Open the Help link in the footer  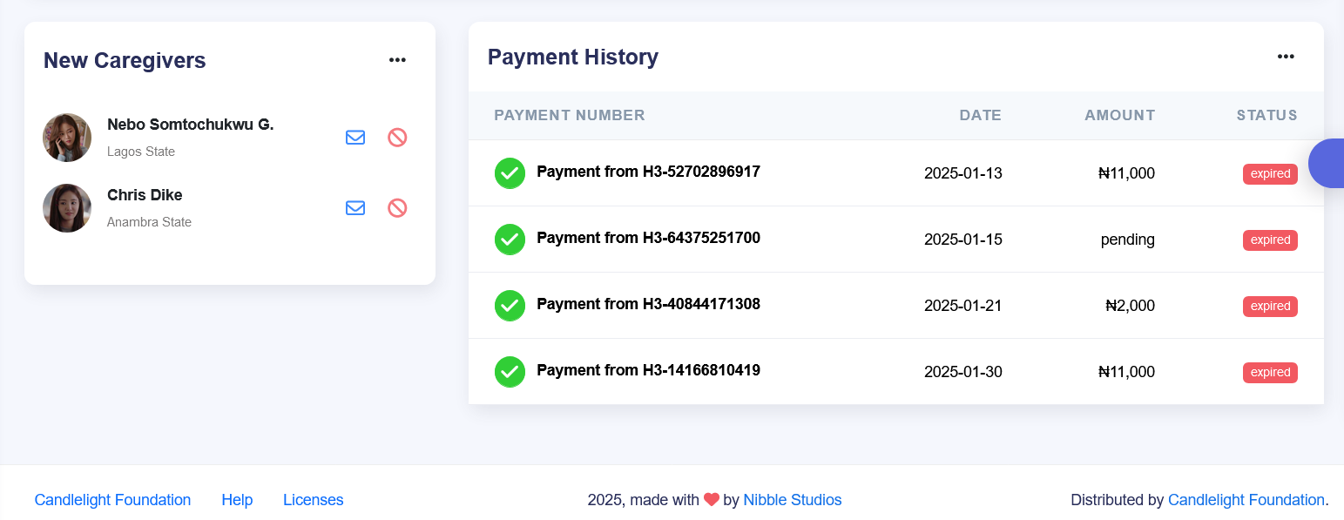(237, 500)
